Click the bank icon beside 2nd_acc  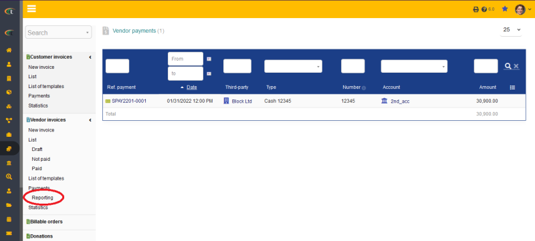point(385,101)
